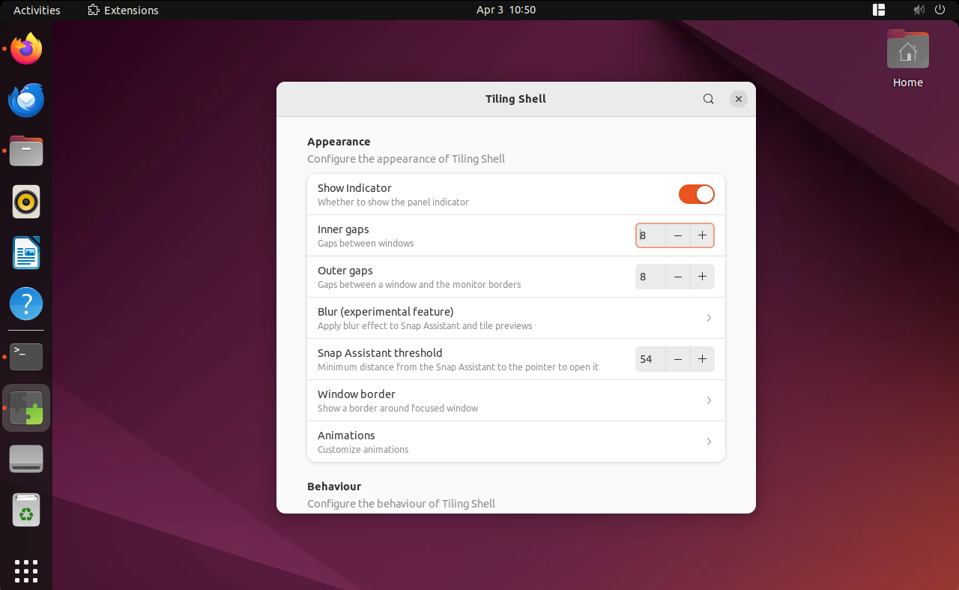Open LibreOffice Writer from the dock
Viewport: 959px width, 590px height.
click(26, 253)
